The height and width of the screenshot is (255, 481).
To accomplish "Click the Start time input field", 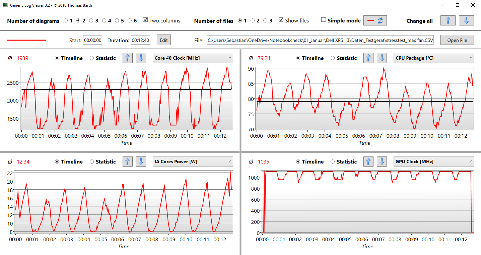I will pos(92,40).
